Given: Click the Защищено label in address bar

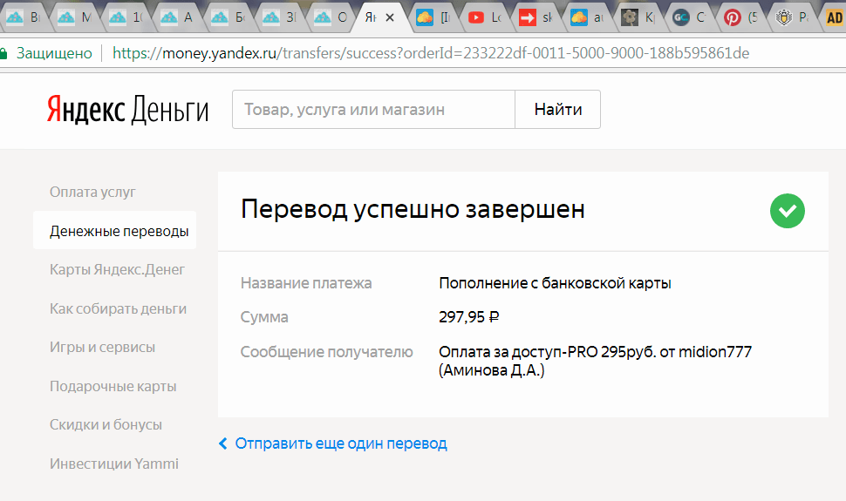Looking at the screenshot, I should click(54, 53).
